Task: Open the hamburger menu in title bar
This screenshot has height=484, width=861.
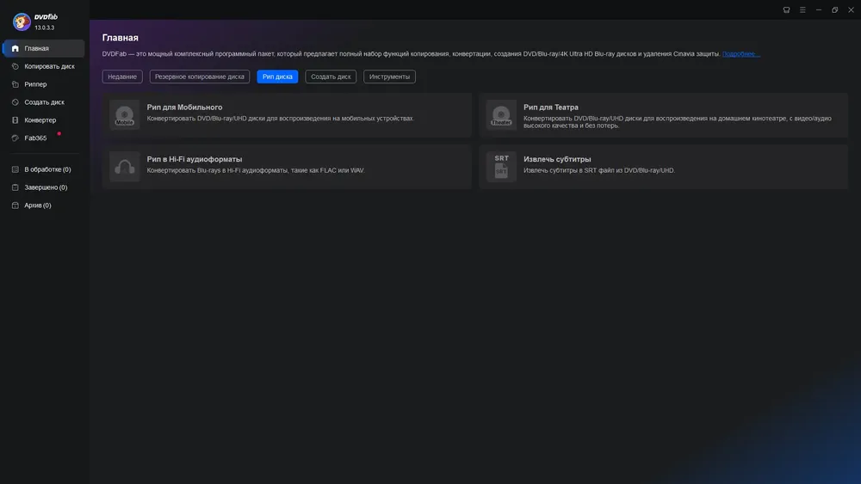Action: pos(802,9)
